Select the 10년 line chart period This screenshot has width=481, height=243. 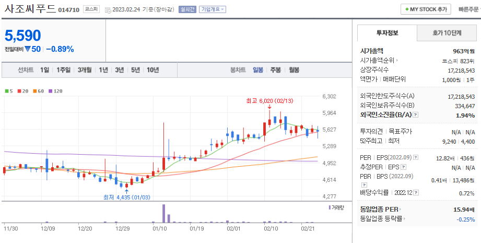153,70
